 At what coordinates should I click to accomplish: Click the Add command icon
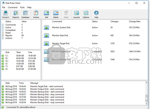click(47, 14)
